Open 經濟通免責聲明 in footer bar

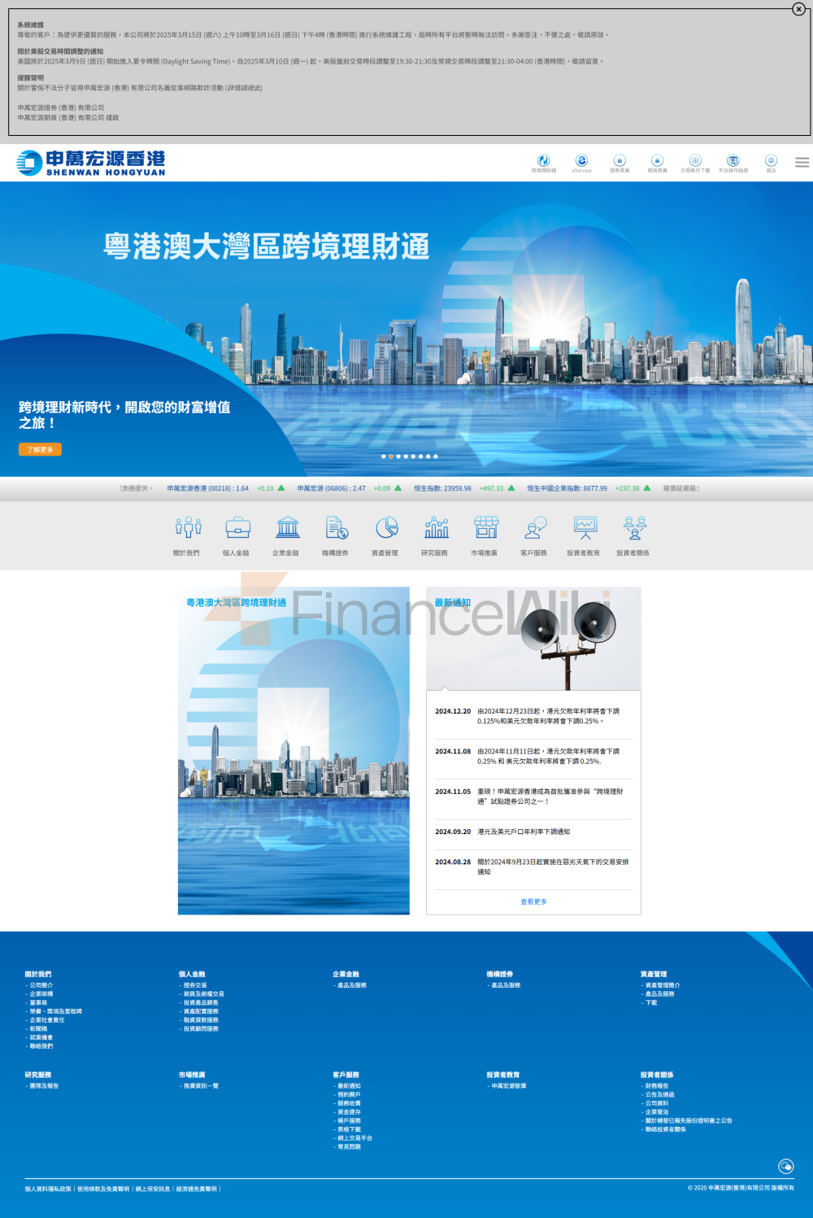[197, 1189]
